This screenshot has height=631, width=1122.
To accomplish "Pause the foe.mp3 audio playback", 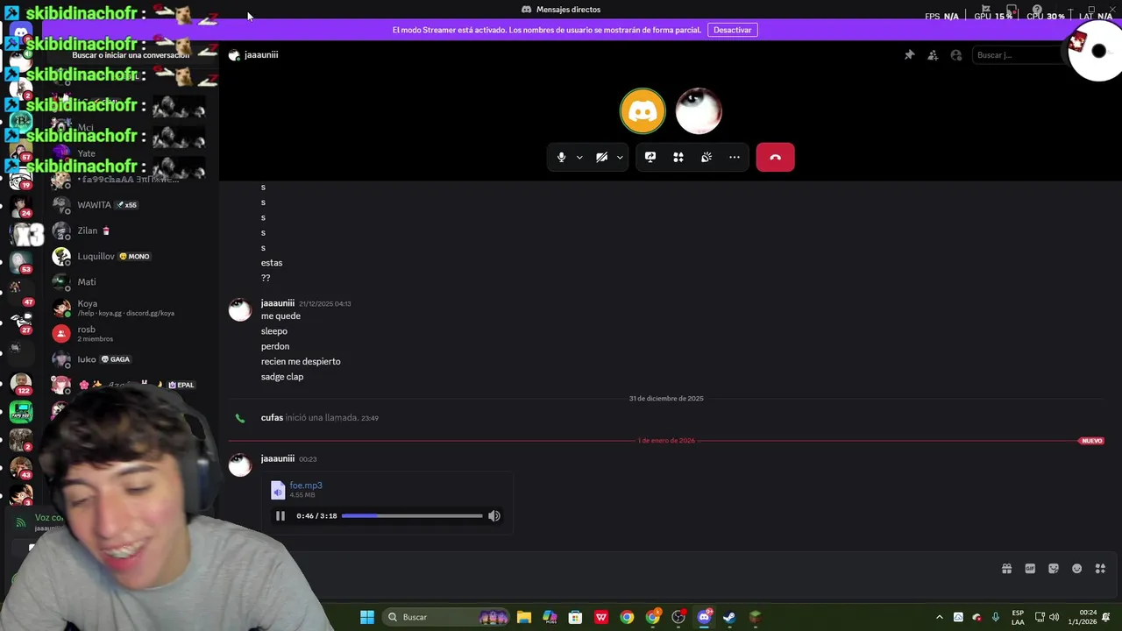I will [x=280, y=516].
